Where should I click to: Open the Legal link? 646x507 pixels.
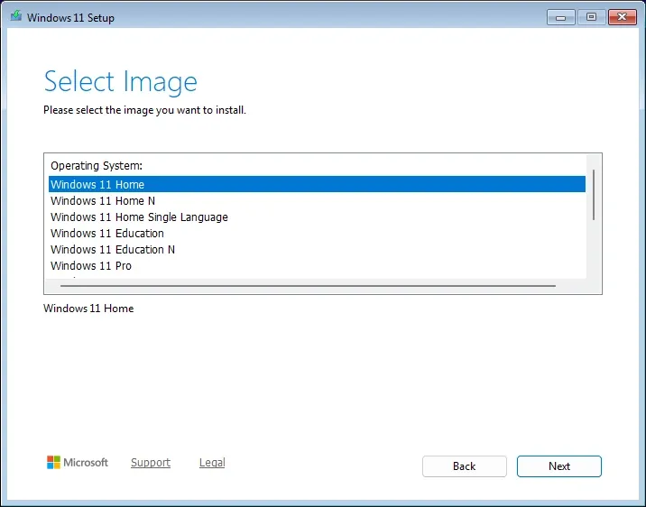212,463
